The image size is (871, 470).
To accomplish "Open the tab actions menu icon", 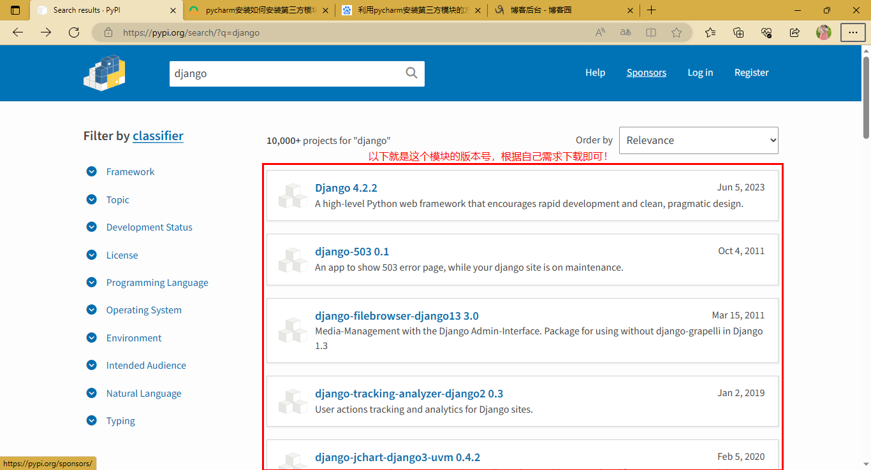I will 15,10.
